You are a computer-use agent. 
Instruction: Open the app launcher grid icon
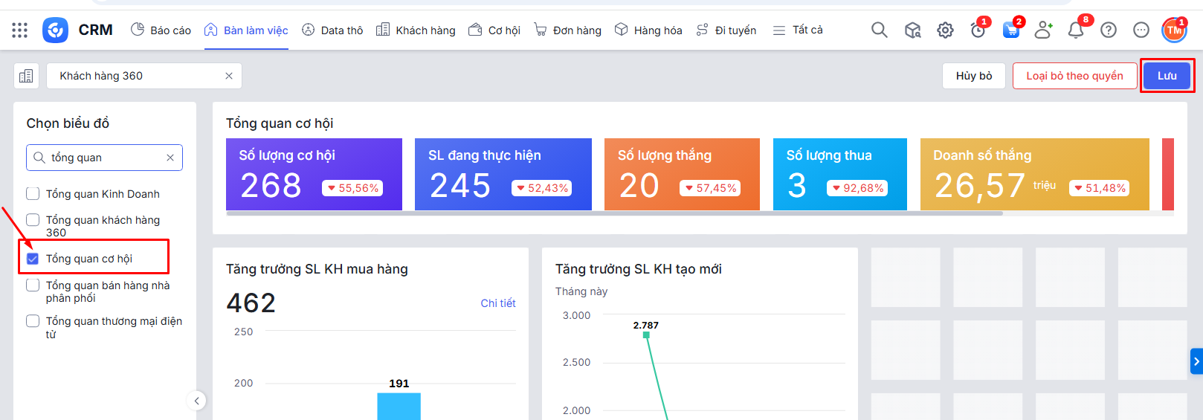point(20,30)
